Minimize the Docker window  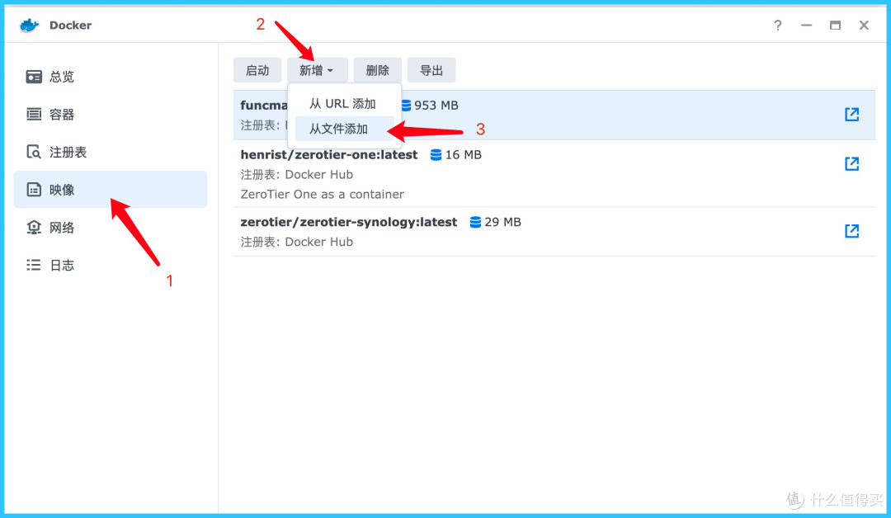coord(806,26)
